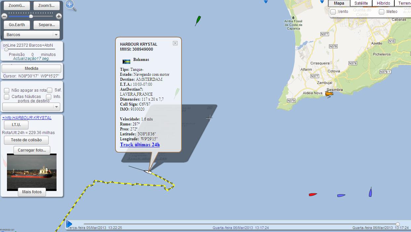Toggle the Vento checkbox
411x232 pixels.
click(333, 12)
